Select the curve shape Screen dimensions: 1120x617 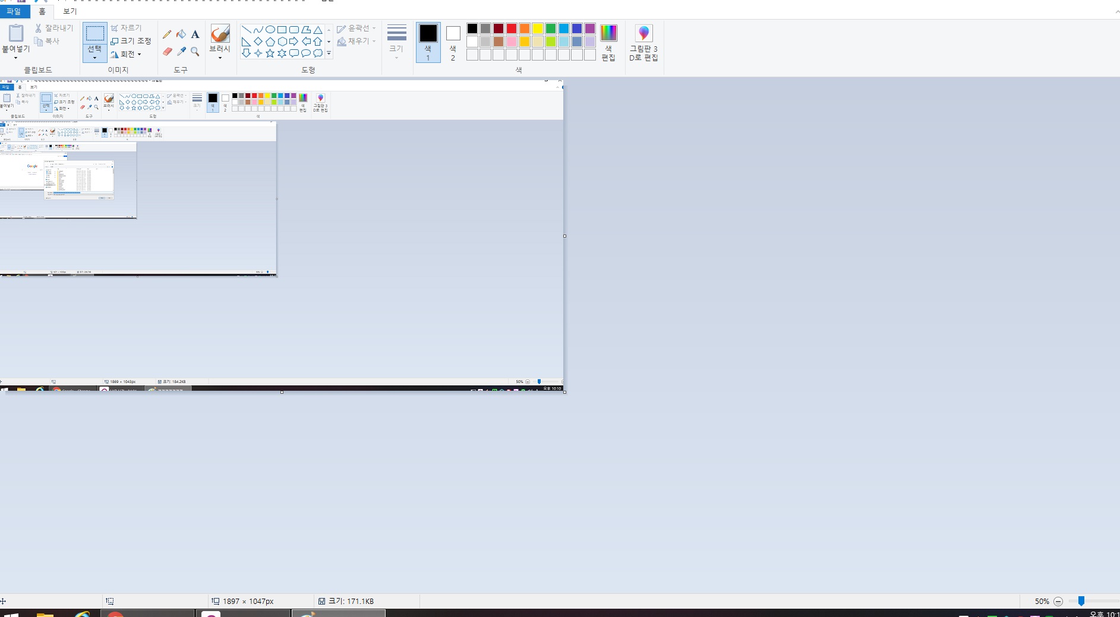pyautogui.click(x=258, y=29)
